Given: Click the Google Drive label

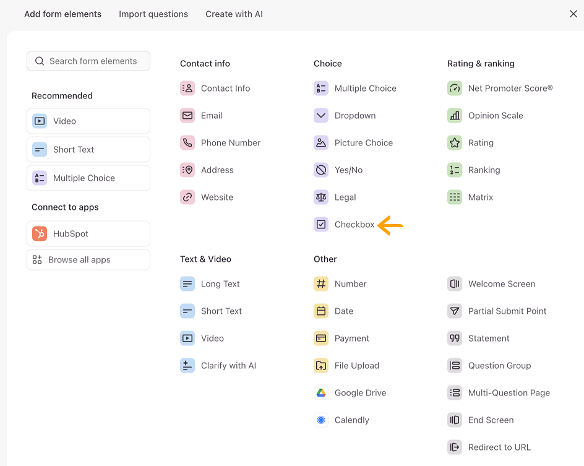Looking at the screenshot, I should coord(360,392).
